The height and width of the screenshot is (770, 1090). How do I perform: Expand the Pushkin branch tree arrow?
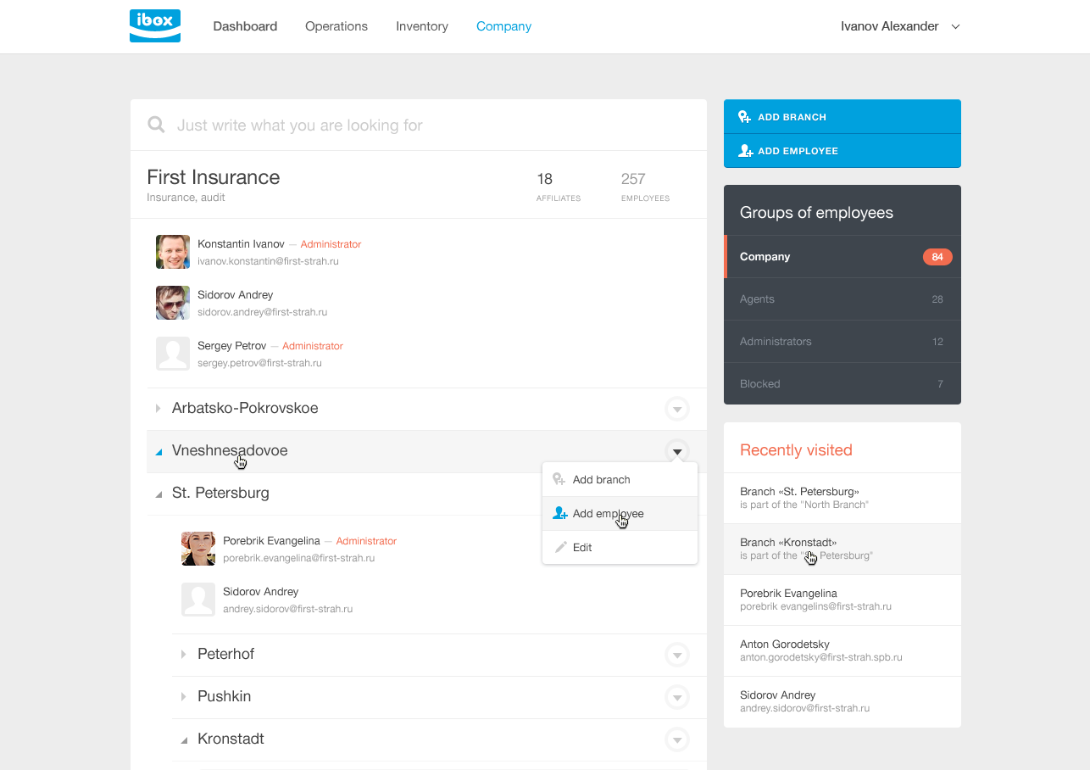point(183,697)
